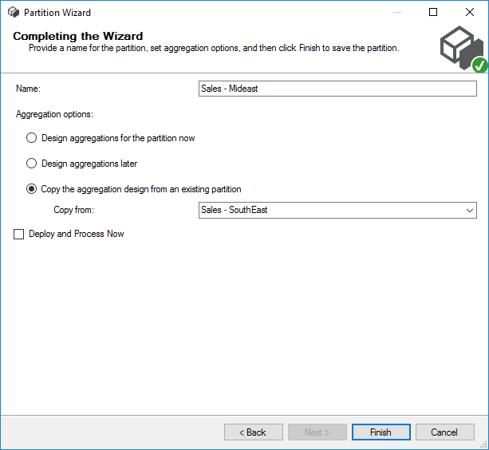Click the large cube icon with green checkmark
Image resolution: width=489 pixels, height=450 pixels.
click(463, 49)
